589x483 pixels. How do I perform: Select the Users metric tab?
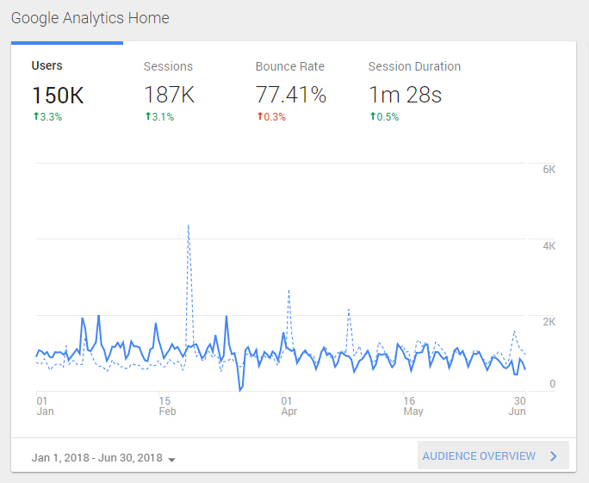(x=47, y=66)
